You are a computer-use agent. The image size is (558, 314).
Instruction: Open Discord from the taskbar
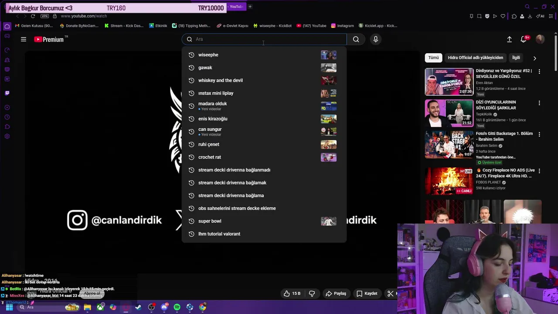pyautogui.click(x=164, y=307)
